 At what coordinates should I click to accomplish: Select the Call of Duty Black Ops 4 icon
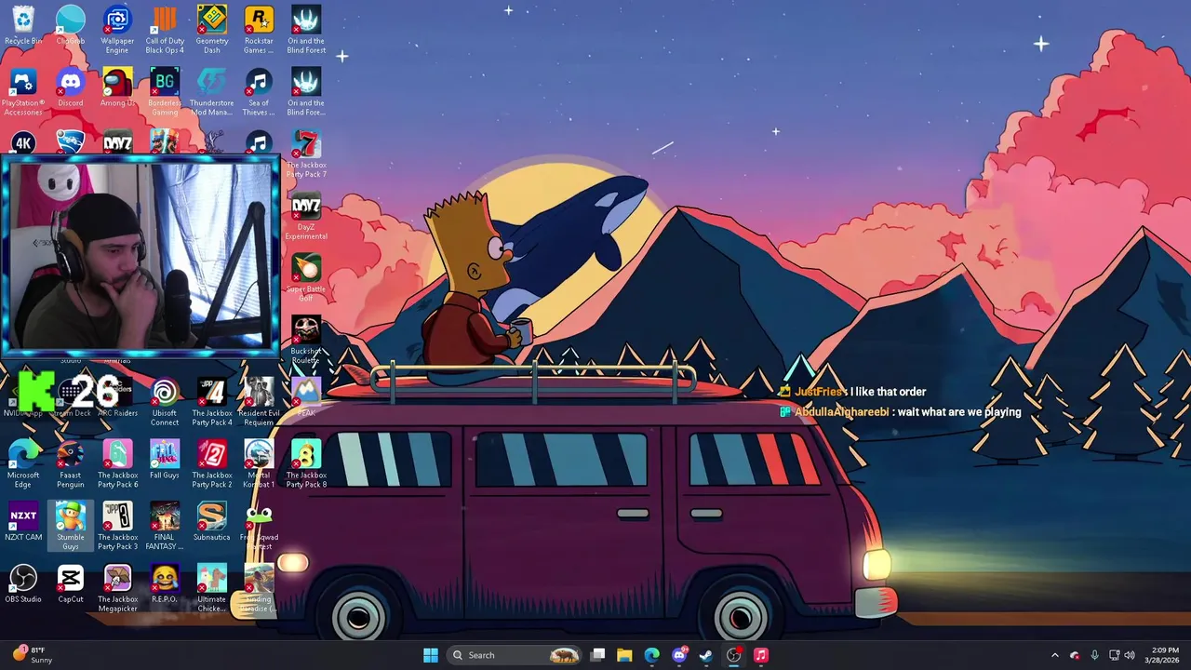click(165, 30)
